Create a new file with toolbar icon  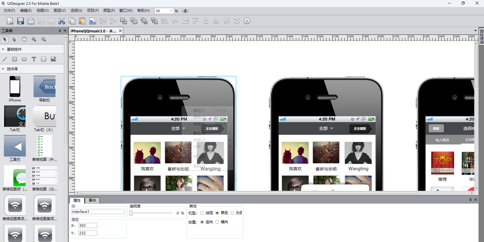pyautogui.click(x=10, y=21)
